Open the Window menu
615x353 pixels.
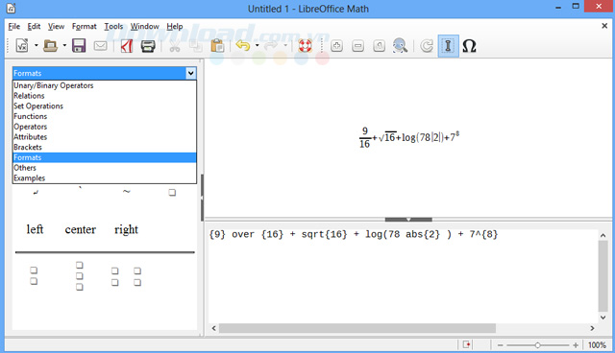[145, 26]
